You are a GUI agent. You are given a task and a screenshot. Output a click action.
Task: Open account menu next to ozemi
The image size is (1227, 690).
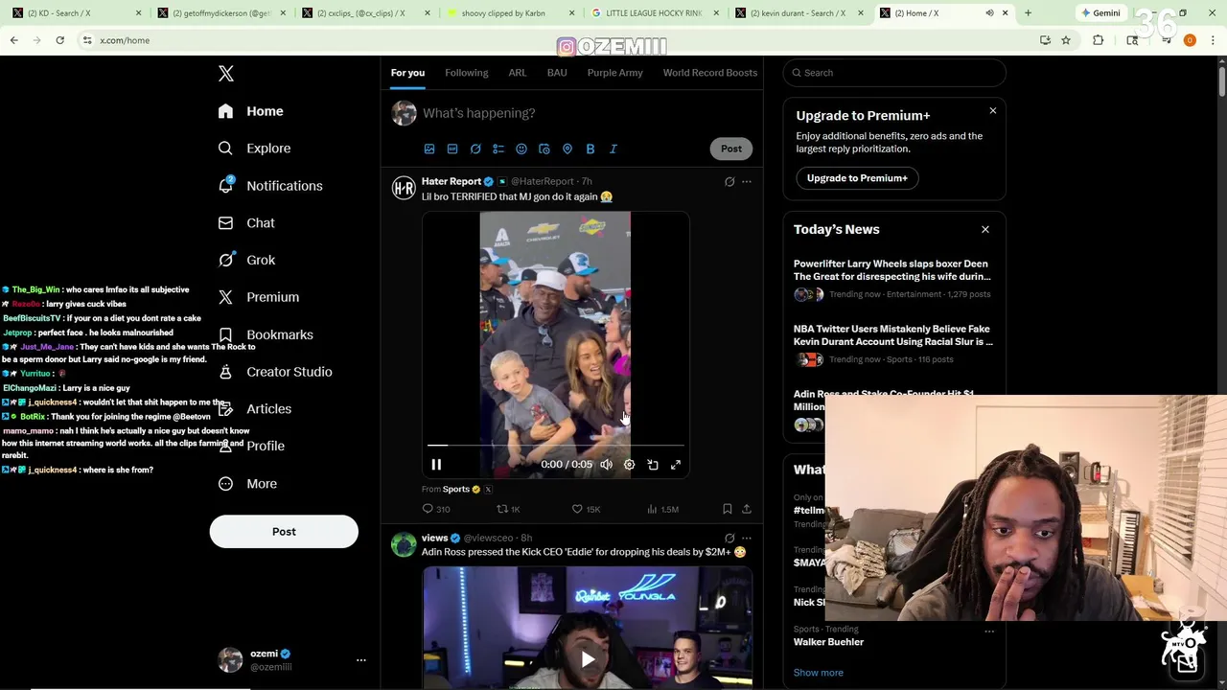361,660
